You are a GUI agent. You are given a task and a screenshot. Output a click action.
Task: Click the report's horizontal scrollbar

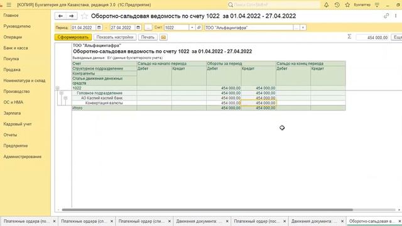[x=207, y=210]
